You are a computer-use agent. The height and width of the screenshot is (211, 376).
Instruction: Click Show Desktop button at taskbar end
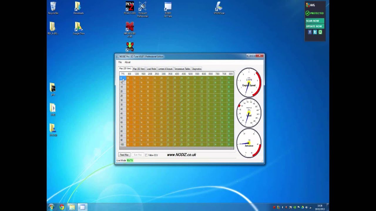coord(328,207)
